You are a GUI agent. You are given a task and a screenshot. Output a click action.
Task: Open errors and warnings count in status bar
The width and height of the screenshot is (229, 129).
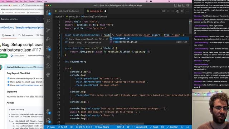(84, 127)
